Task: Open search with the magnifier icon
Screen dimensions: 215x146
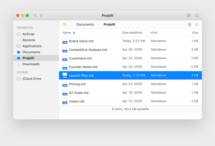Action: tap(197, 15)
